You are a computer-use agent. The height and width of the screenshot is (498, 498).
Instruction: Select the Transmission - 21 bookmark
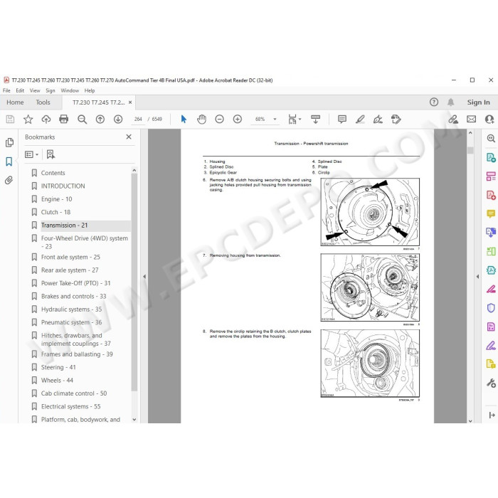(x=64, y=226)
